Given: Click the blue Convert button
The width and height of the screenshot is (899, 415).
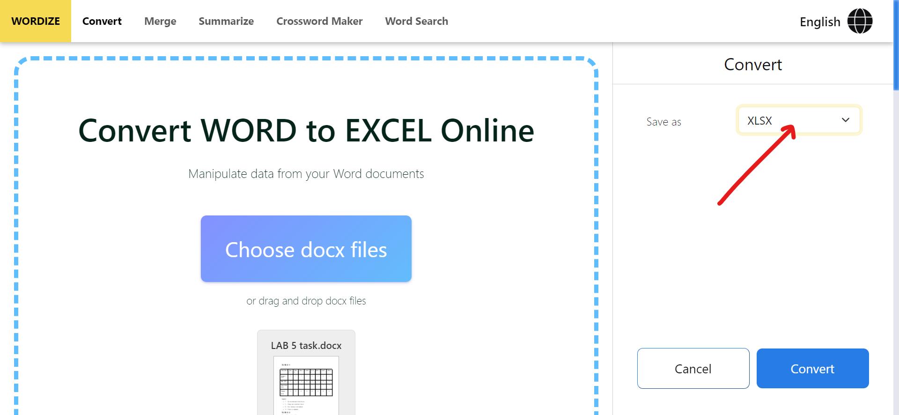Looking at the screenshot, I should pos(812,369).
